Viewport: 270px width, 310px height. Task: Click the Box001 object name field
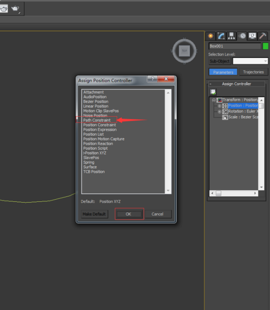[x=235, y=46]
